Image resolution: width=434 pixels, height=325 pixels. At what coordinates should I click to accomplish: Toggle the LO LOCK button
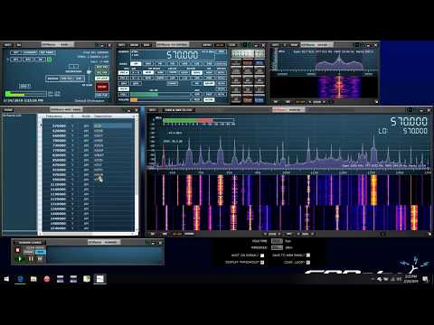point(102,79)
